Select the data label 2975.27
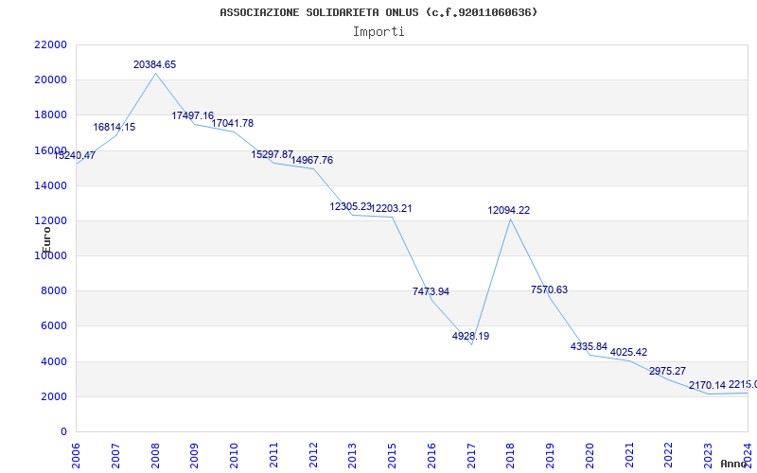The width and height of the screenshot is (757, 473). tap(668, 371)
